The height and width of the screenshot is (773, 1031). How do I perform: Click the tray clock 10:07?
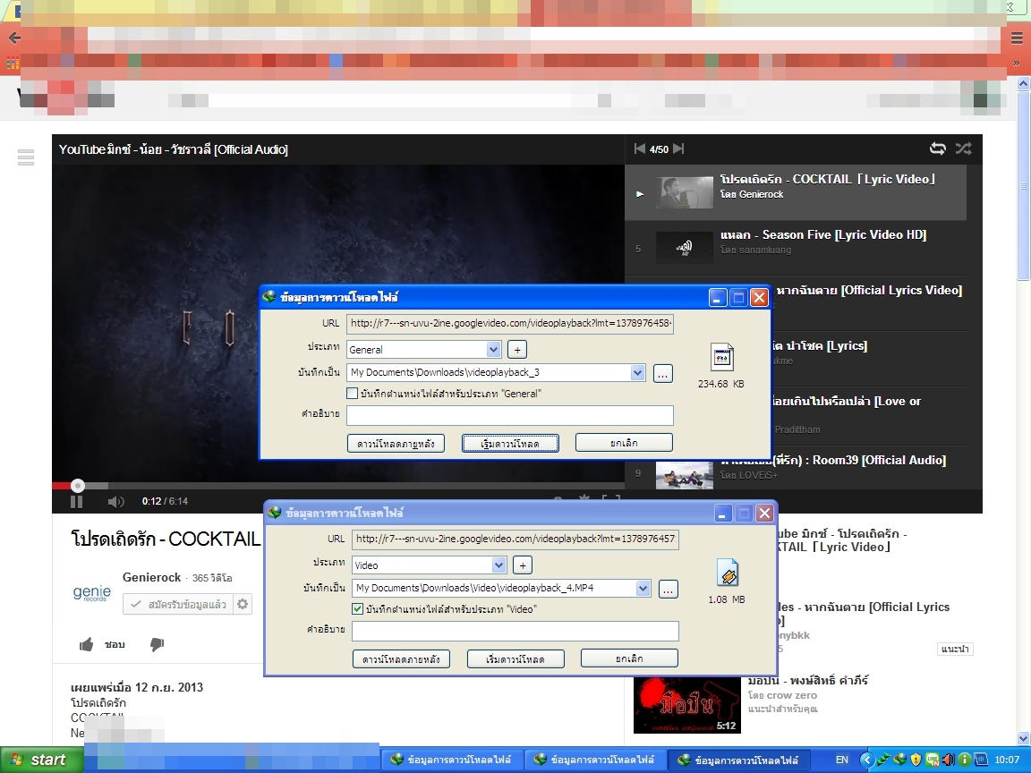click(1007, 760)
